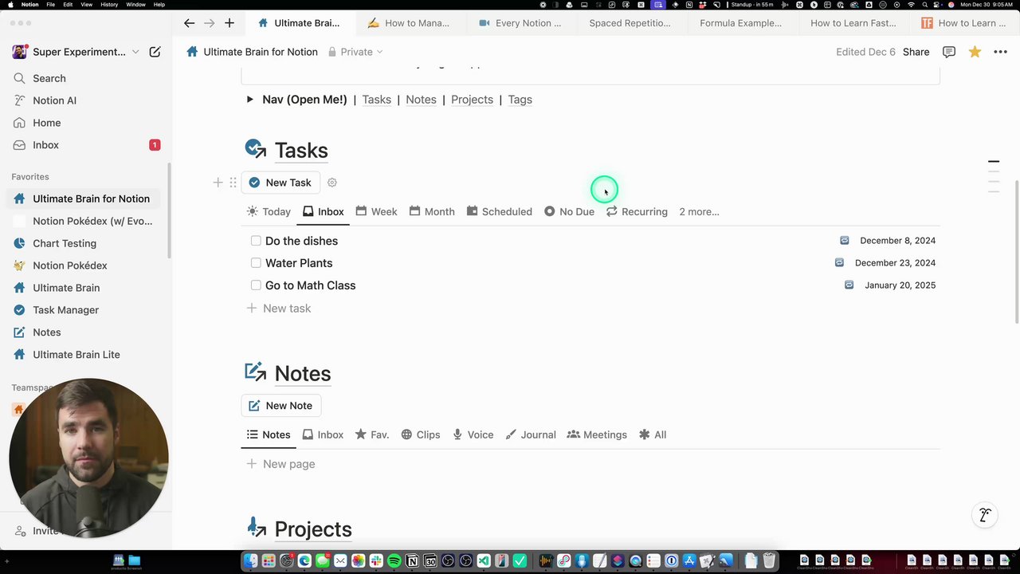1020x574 pixels.
Task: Click the plus handle beside New Task
Action: click(218, 183)
